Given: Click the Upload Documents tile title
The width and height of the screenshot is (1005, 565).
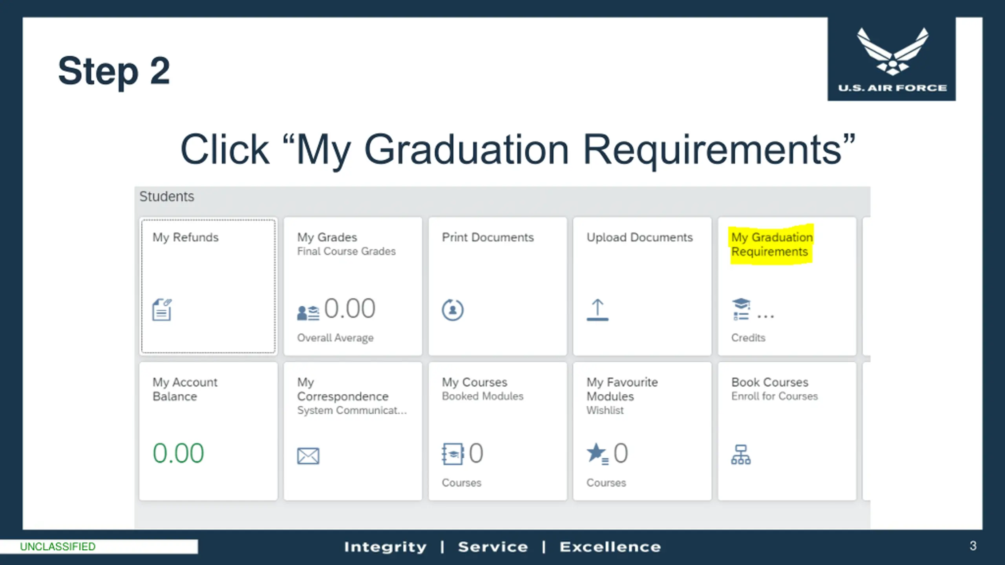Looking at the screenshot, I should [640, 237].
